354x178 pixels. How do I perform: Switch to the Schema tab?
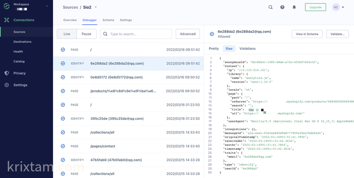(x=108, y=20)
